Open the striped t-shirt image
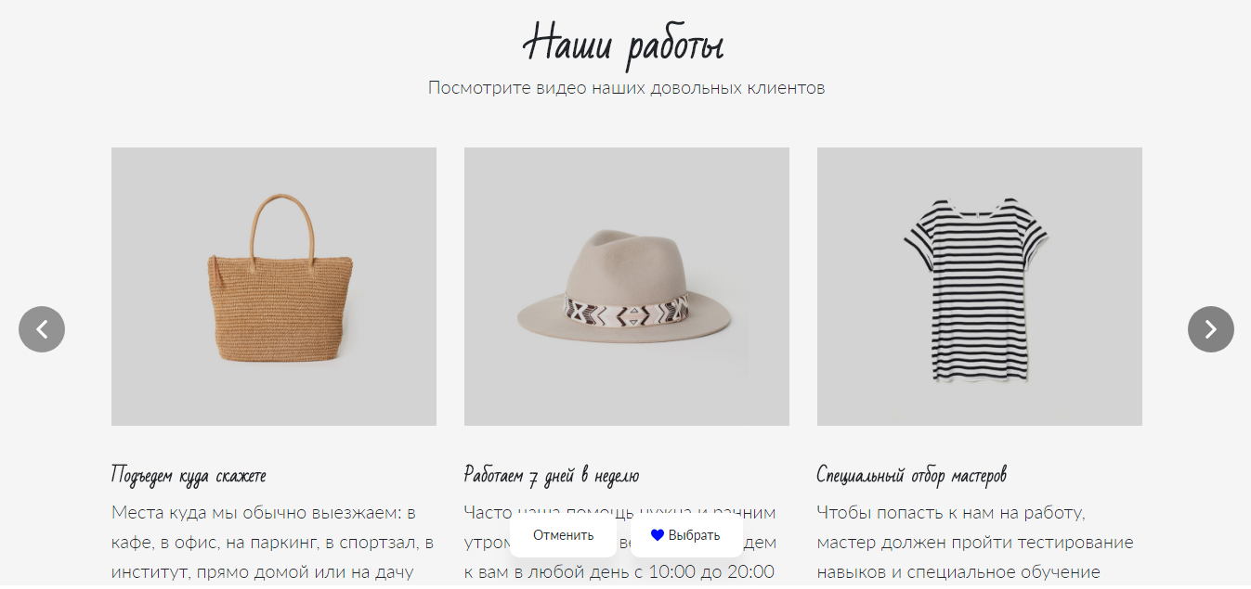The height and width of the screenshot is (589, 1251). pyautogui.click(x=980, y=287)
